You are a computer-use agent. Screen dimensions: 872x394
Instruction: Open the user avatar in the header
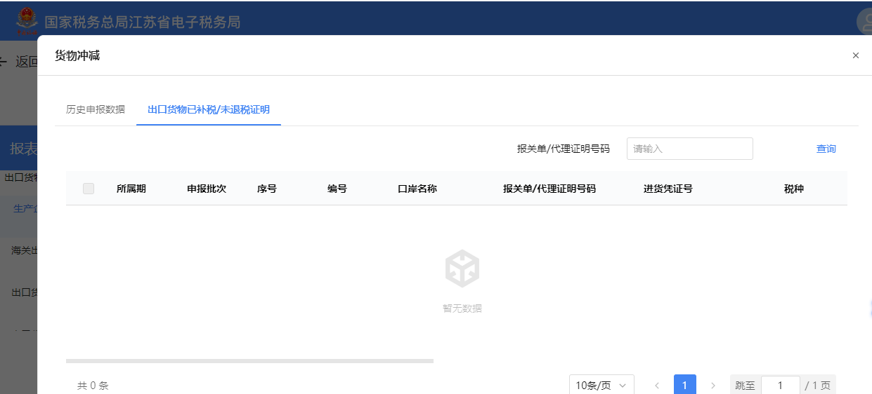click(x=865, y=22)
